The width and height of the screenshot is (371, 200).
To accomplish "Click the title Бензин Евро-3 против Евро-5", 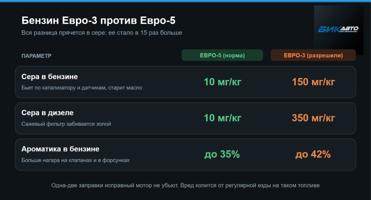I will (x=99, y=21).
